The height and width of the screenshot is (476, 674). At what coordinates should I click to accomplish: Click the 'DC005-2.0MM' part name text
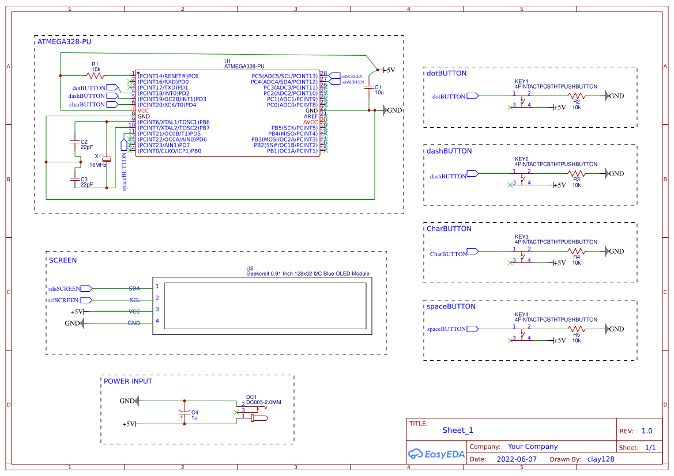(x=263, y=402)
